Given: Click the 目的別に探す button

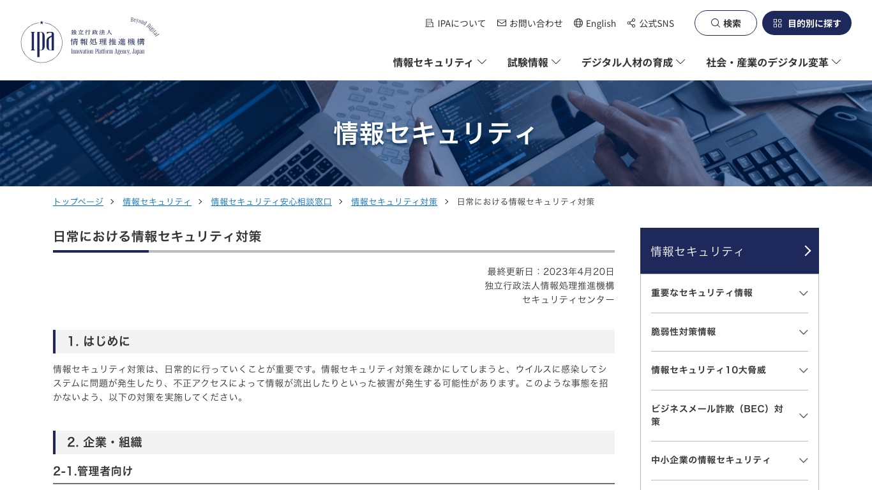Looking at the screenshot, I should click(807, 23).
